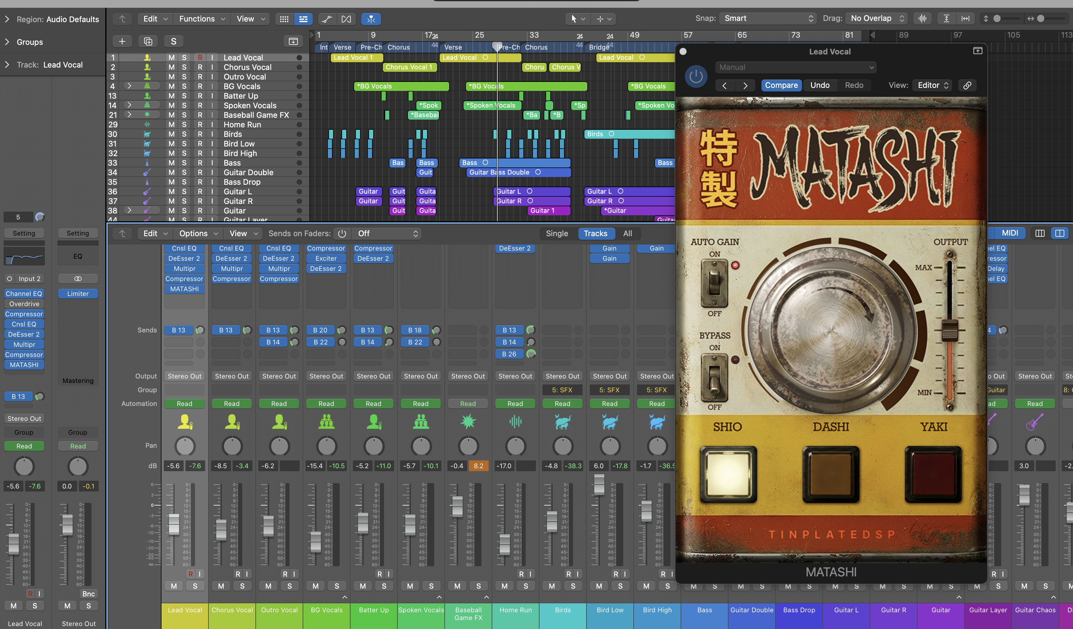The image size is (1073, 629).
Task: Click the duplicate track icon
Action: 148,41
